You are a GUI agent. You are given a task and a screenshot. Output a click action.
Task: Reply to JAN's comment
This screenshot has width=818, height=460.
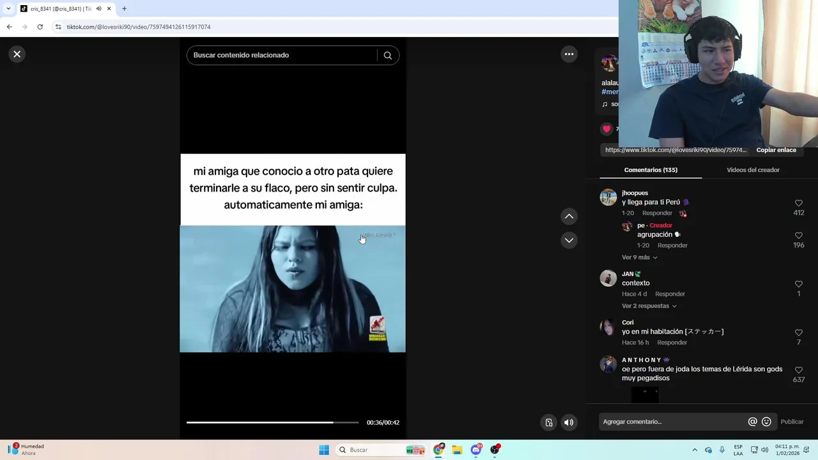pyautogui.click(x=670, y=294)
